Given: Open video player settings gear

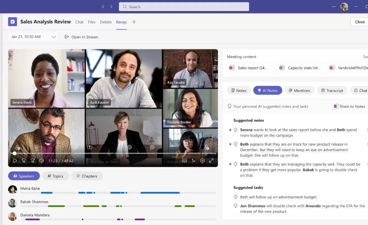Looking at the screenshot, I should tap(202, 161).
